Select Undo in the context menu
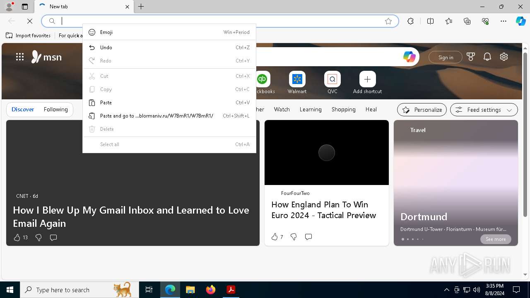The height and width of the screenshot is (298, 530). click(169, 48)
